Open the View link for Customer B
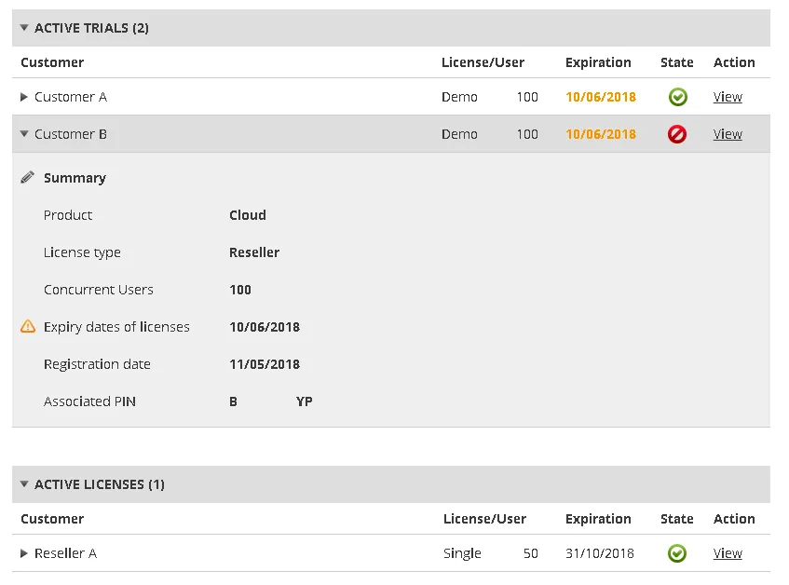This screenshot has height=585, width=789. click(728, 134)
